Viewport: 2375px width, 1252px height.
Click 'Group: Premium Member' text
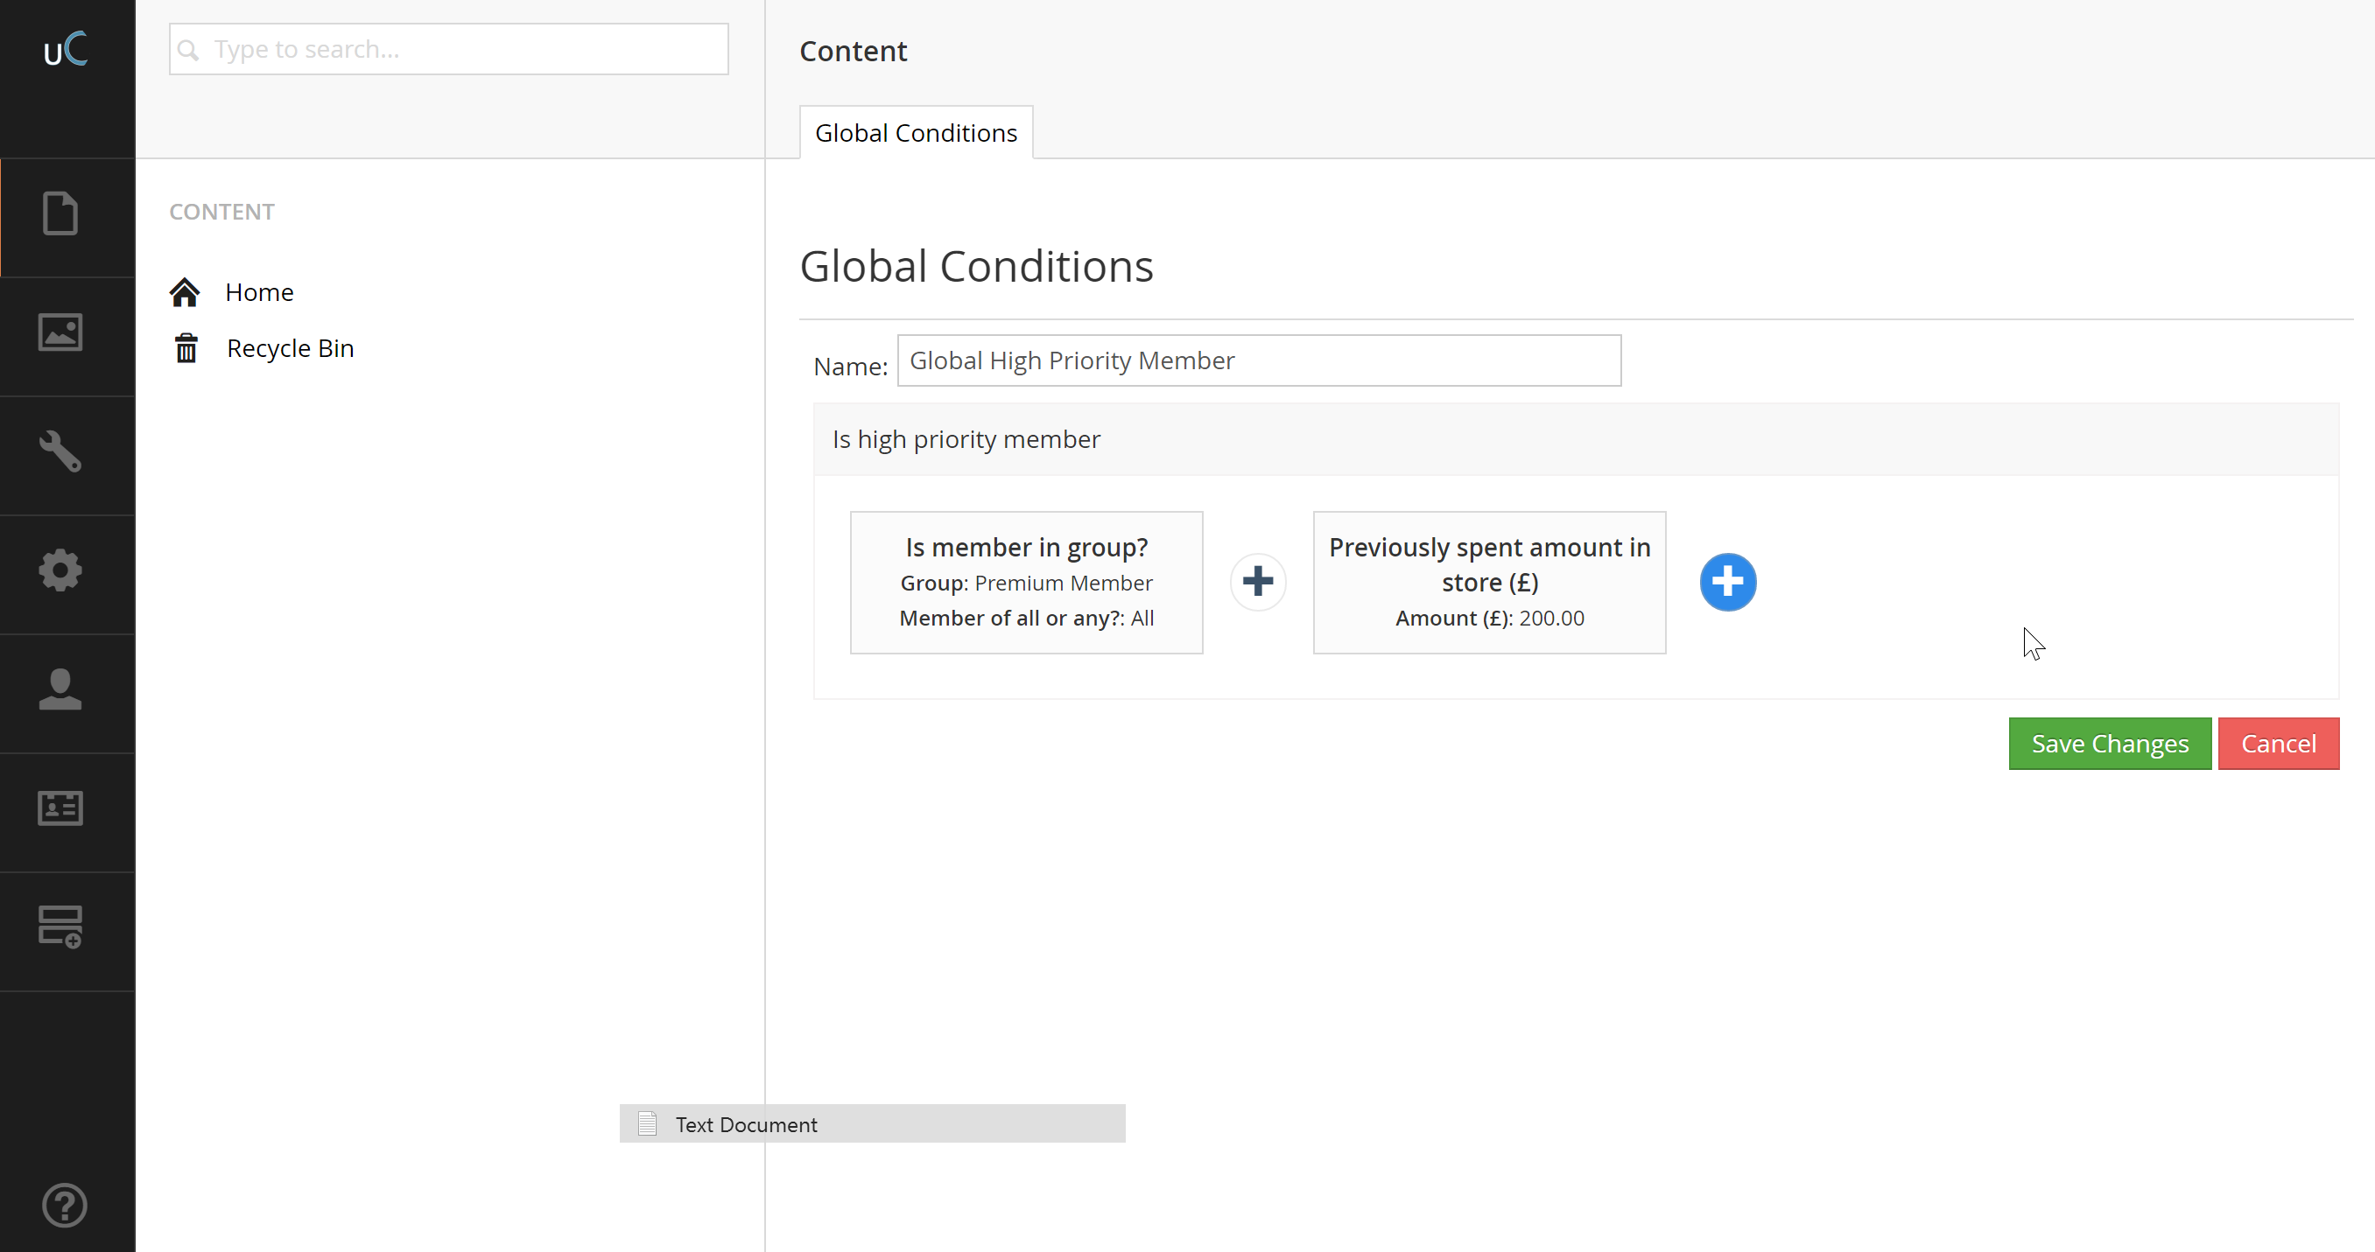point(1026,584)
